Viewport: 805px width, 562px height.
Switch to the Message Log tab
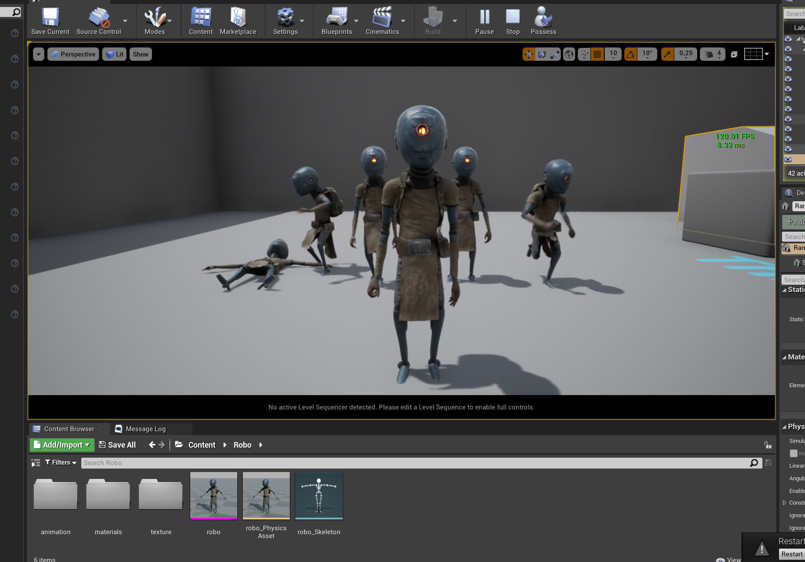pyautogui.click(x=146, y=429)
